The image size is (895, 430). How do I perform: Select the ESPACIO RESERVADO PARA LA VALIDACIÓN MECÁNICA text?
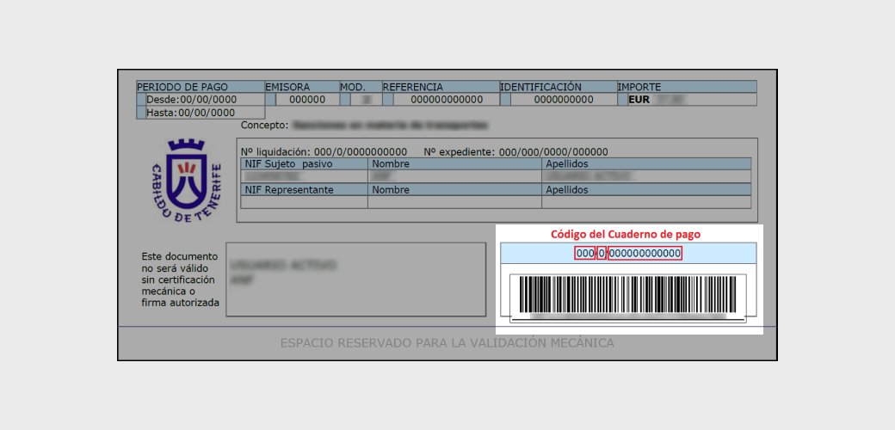(x=447, y=343)
